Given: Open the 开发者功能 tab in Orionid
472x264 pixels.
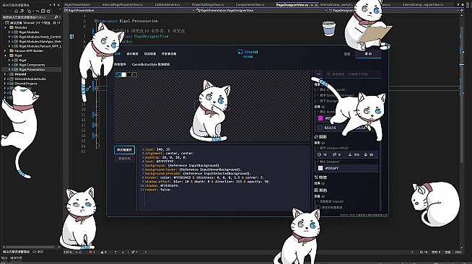Looking at the screenshot, I should tap(169, 54).
